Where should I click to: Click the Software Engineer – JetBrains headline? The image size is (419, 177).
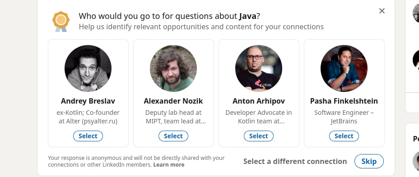point(344,117)
